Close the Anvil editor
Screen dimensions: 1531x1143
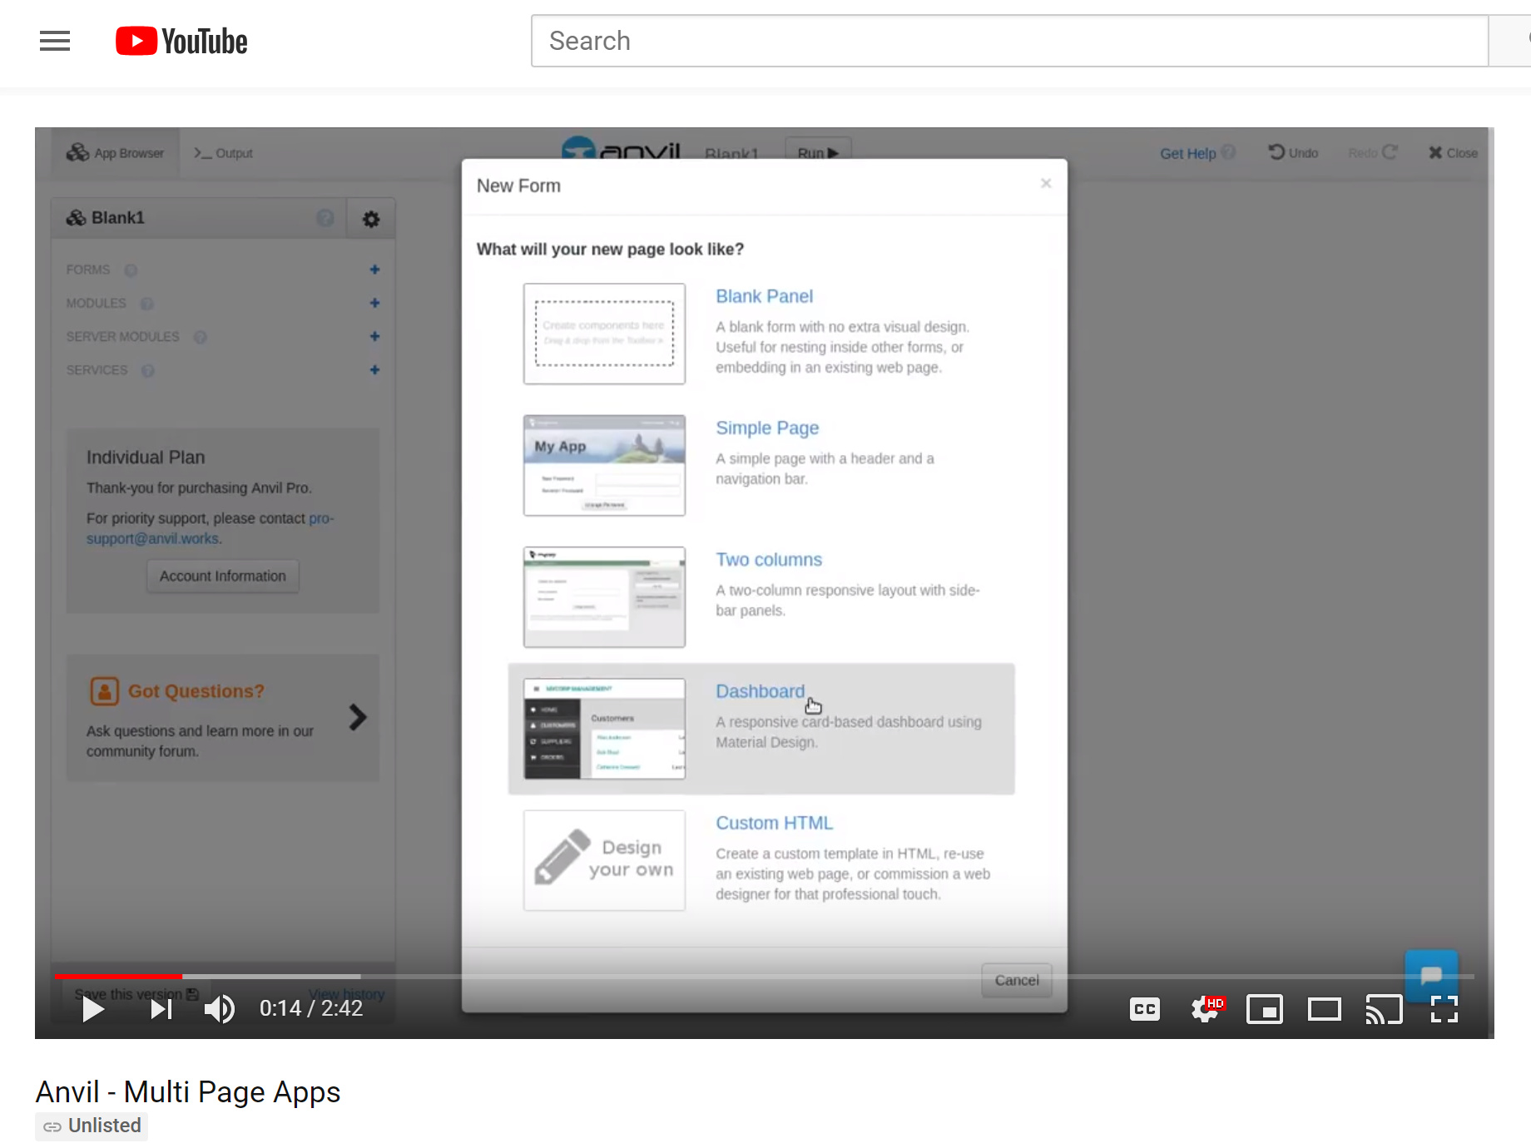[1453, 153]
